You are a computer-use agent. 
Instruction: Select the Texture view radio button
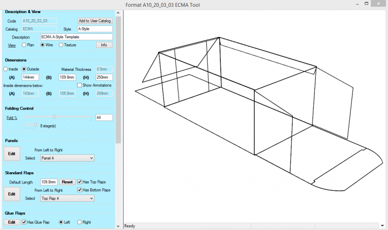61,45
